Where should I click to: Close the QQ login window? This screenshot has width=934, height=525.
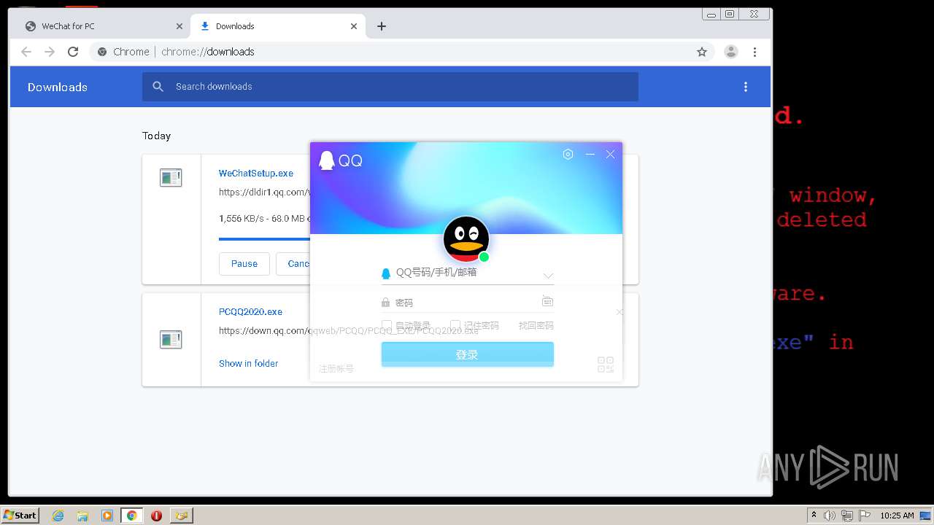tap(611, 155)
